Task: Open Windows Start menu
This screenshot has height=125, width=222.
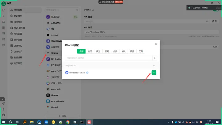Action: point(3,122)
